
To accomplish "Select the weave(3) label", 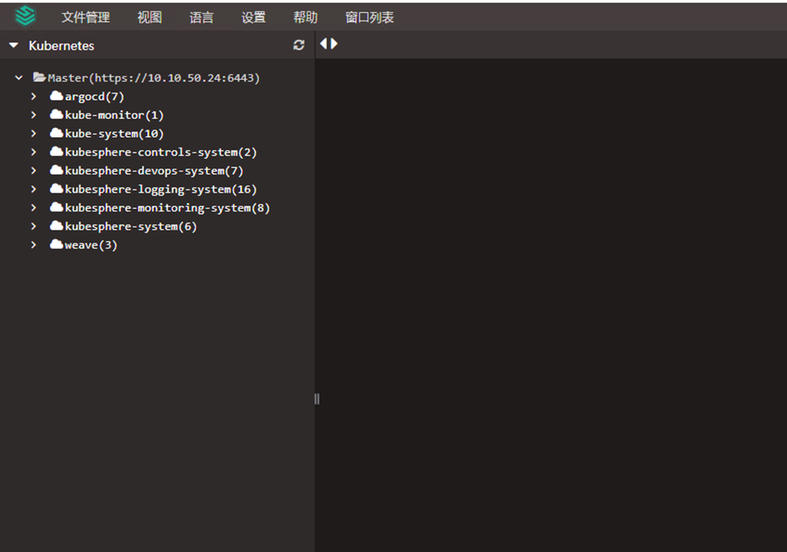I will tap(91, 245).
